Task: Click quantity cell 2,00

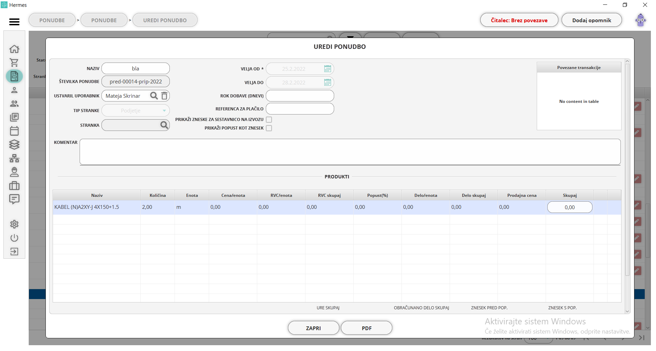Action: pos(158,207)
